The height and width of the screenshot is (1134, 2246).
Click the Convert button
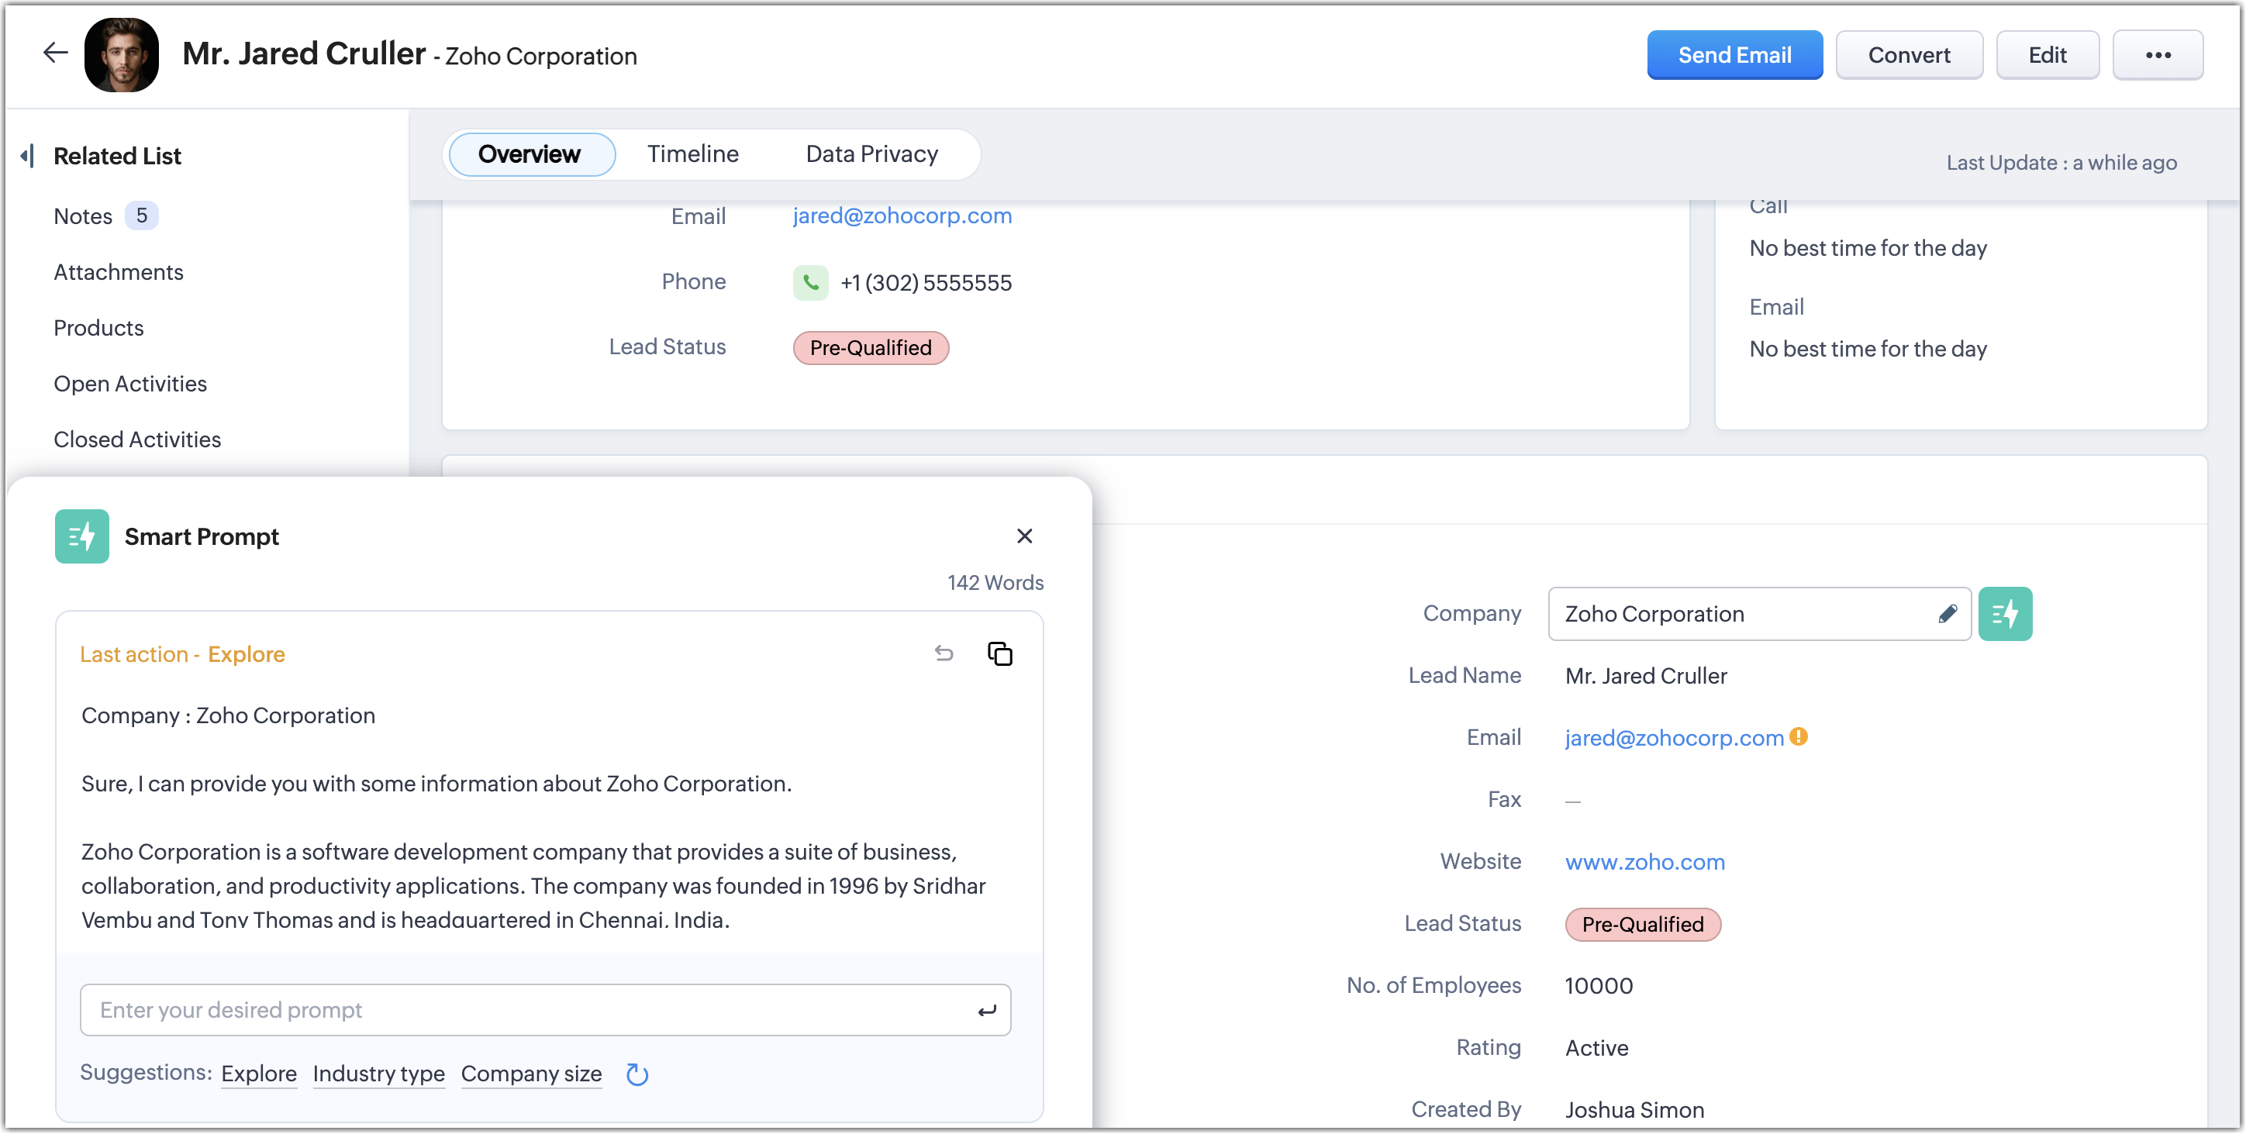pyautogui.click(x=1909, y=55)
